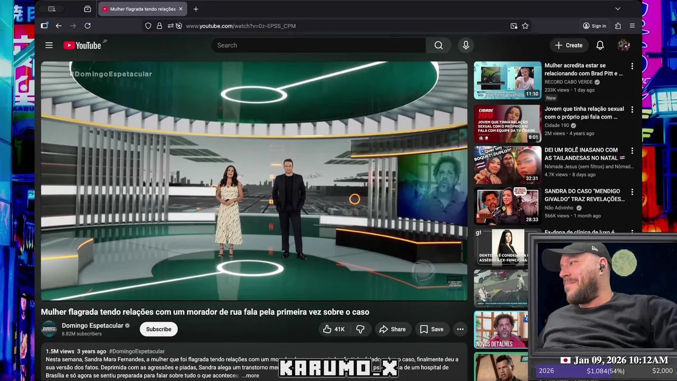Open "SANDRA DO CASO MENDIGO GIVALDO" video title
The image size is (677, 381).
pyautogui.click(x=584, y=195)
